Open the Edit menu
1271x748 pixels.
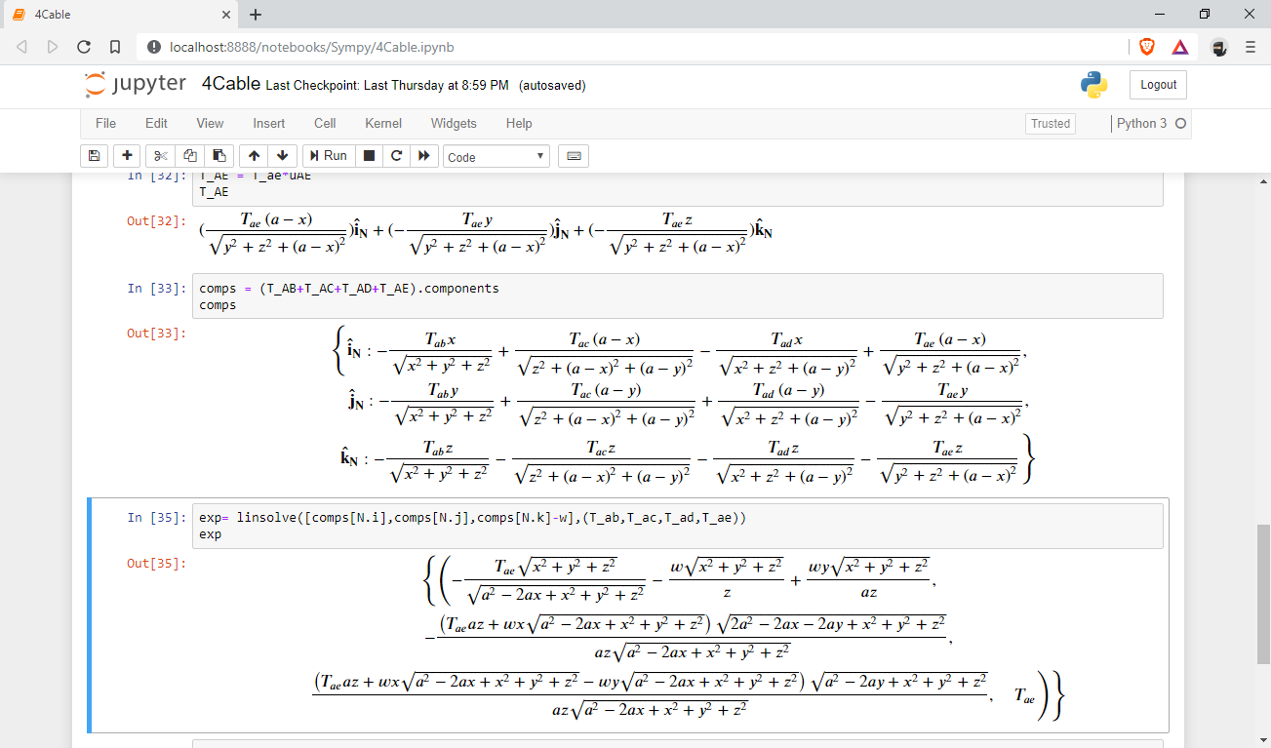coord(156,124)
